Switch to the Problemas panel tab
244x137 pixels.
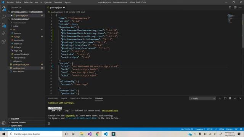coord(53,99)
